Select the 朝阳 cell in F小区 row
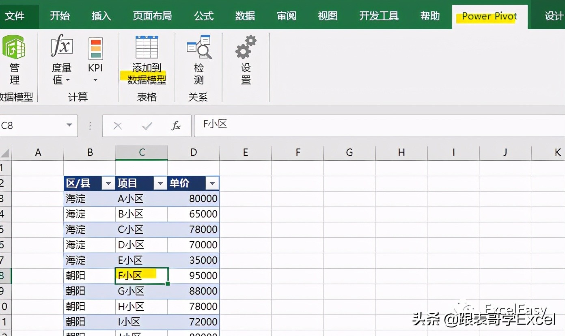This screenshot has width=565, height=336. click(x=90, y=276)
